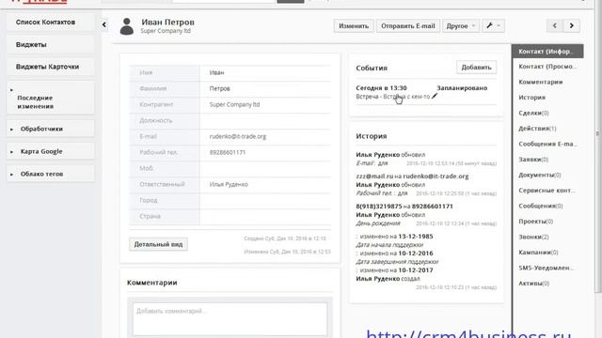
Task: Click the date 13-12-1985 in history
Action: (x=416, y=237)
